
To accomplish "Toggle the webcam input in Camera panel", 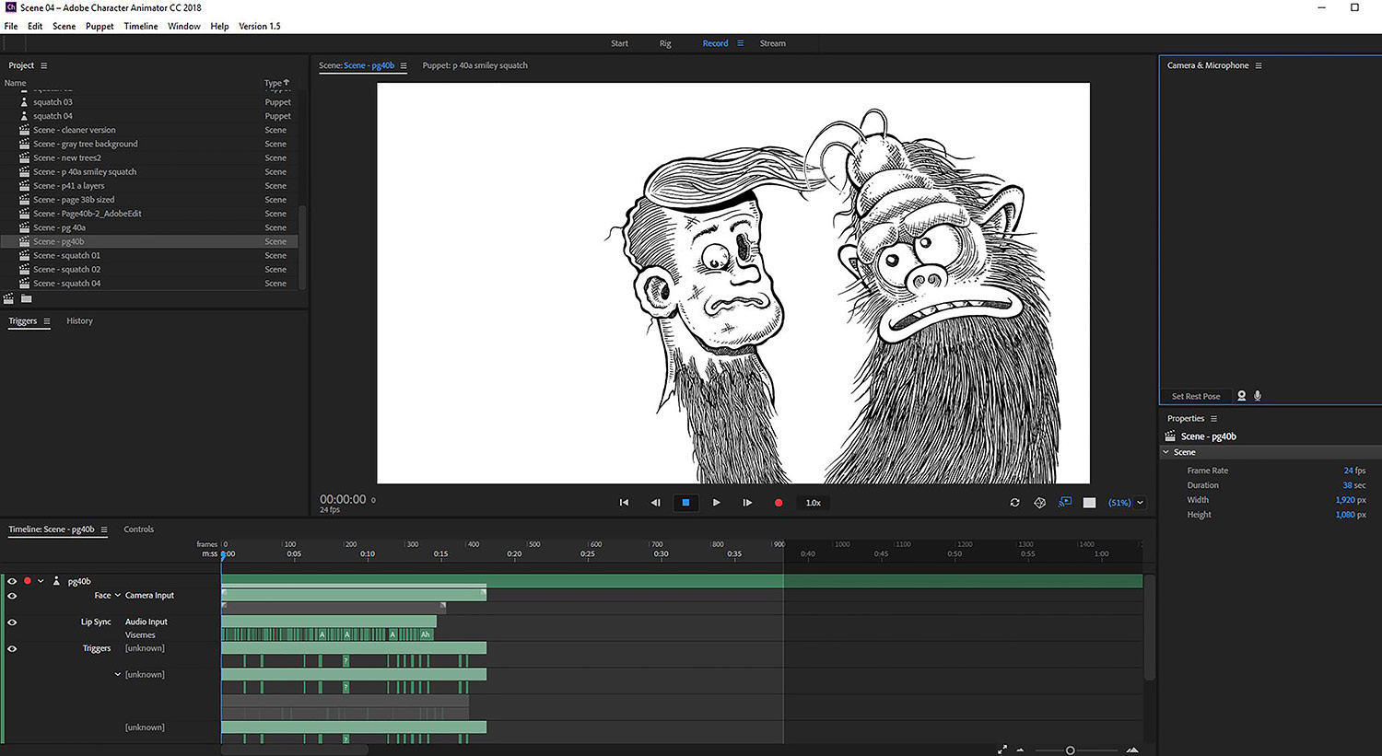I will coord(1241,396).
